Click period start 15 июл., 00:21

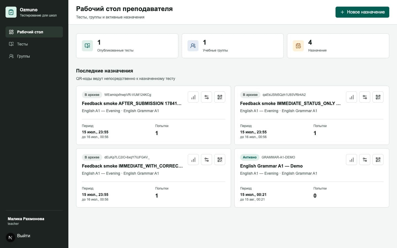tap(253, 195)
